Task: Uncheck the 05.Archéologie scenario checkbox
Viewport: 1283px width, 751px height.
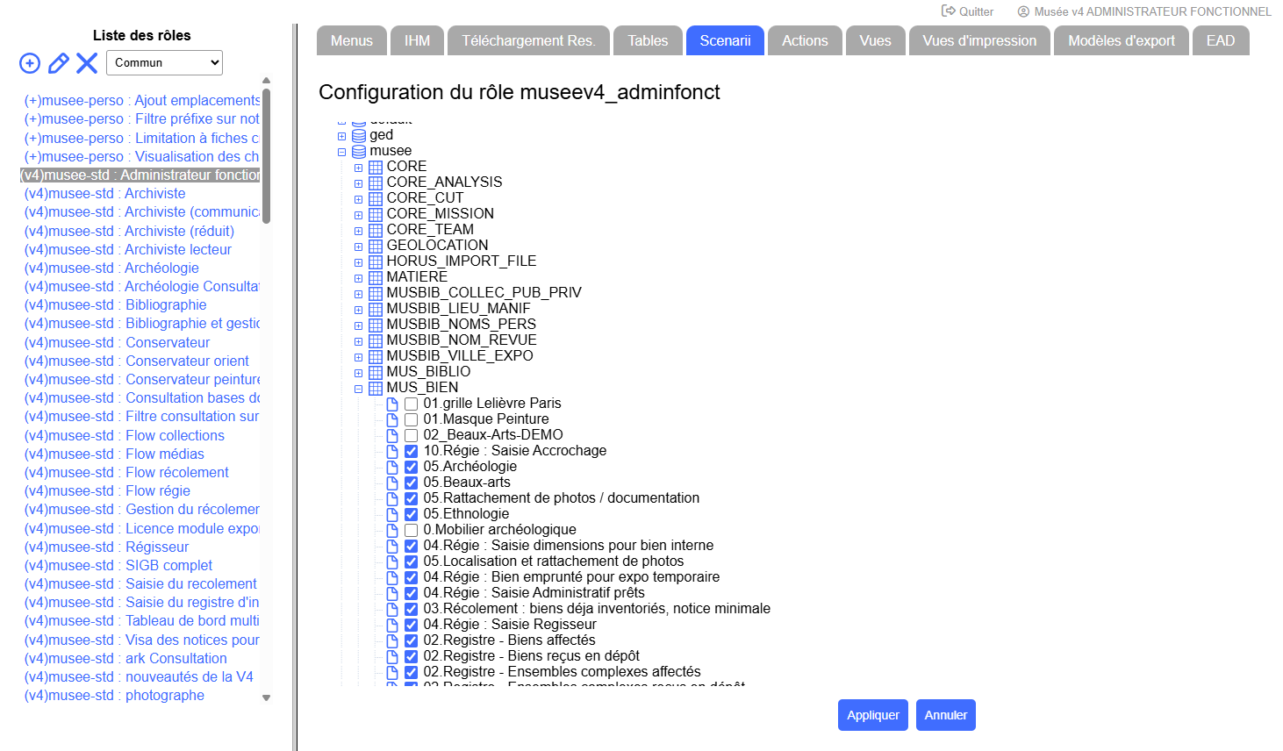Action: 411,467
